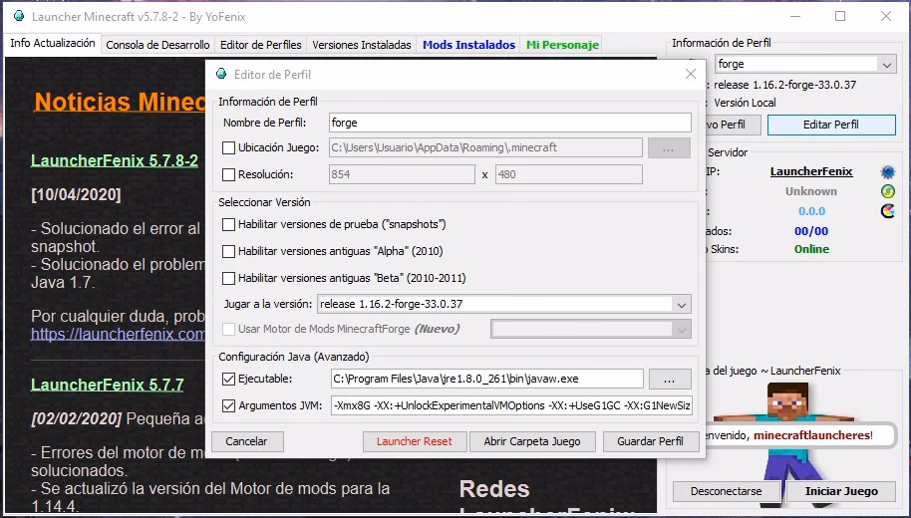Image resolution: width=911 pixels, height=518 pixels.
Task: Switch to Consola de Desarrollo tab
Action: [157, 45]
